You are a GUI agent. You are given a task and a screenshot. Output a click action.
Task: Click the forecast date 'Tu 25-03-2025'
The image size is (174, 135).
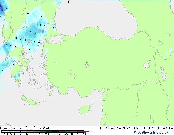115,128
